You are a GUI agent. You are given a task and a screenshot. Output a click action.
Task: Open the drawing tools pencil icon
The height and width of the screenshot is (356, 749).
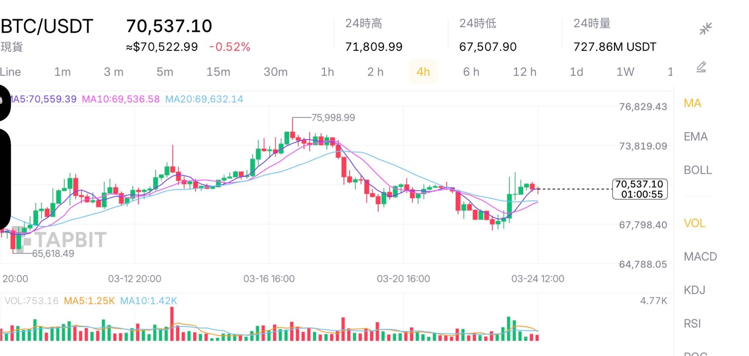point(701,67)
